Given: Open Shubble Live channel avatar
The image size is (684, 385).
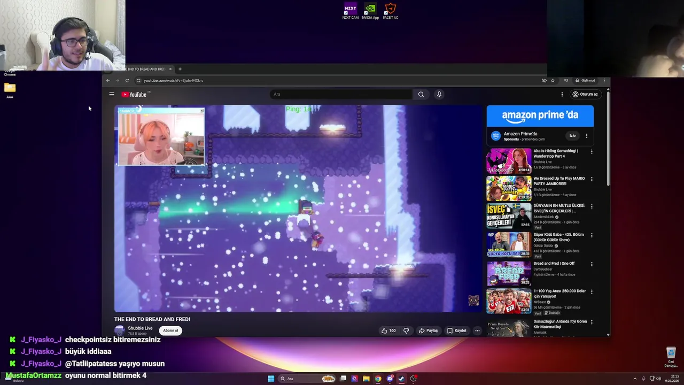Looking at the screenshot, I should pos(120,330).
